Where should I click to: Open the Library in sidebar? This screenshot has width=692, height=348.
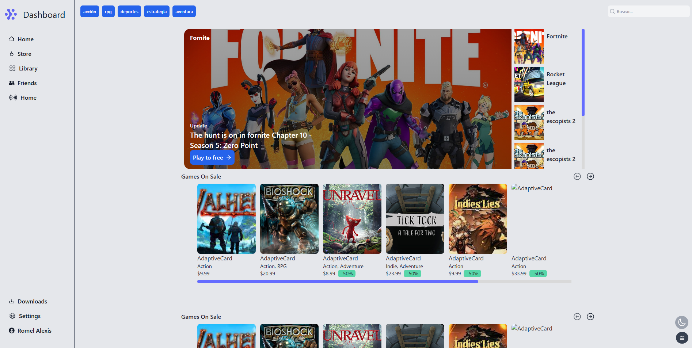23,68
